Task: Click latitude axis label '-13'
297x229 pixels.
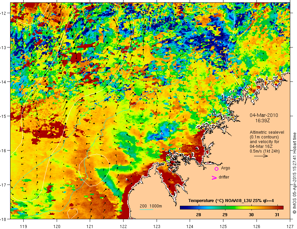Action: click(4, 47)
